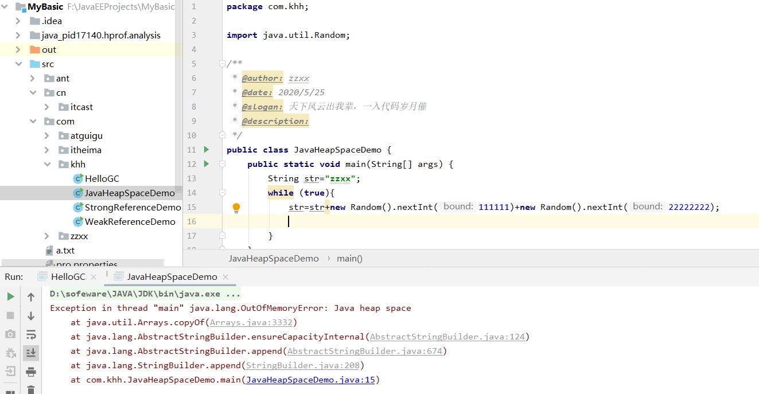Run main method from line 12 gutter arrow
Image resolution: width=759 pixels, height=394 pixels.
[207, 164]
